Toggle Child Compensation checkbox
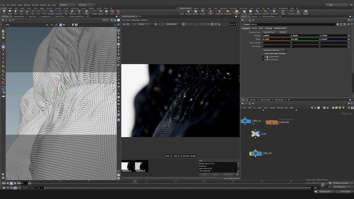The width and height of the screenshot is (354, 199). coord(263,56)
